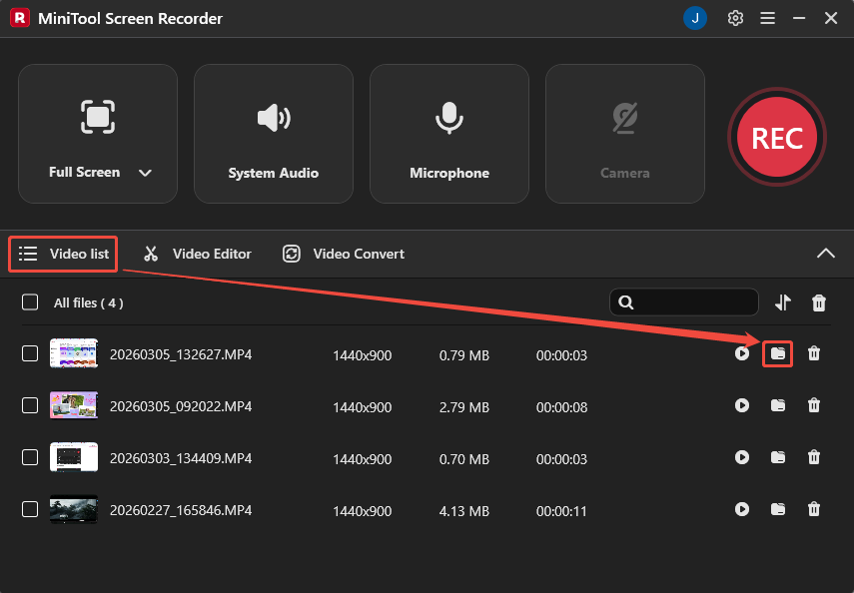Open the MiniTool settings gear
Screen dimensions: 854x593
(x=735, y=18)
